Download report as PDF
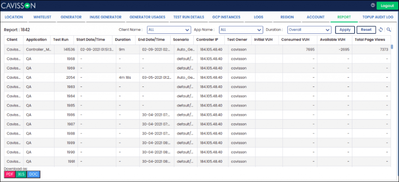This screenshot has height=182, width=399. (x=9, y=174)
